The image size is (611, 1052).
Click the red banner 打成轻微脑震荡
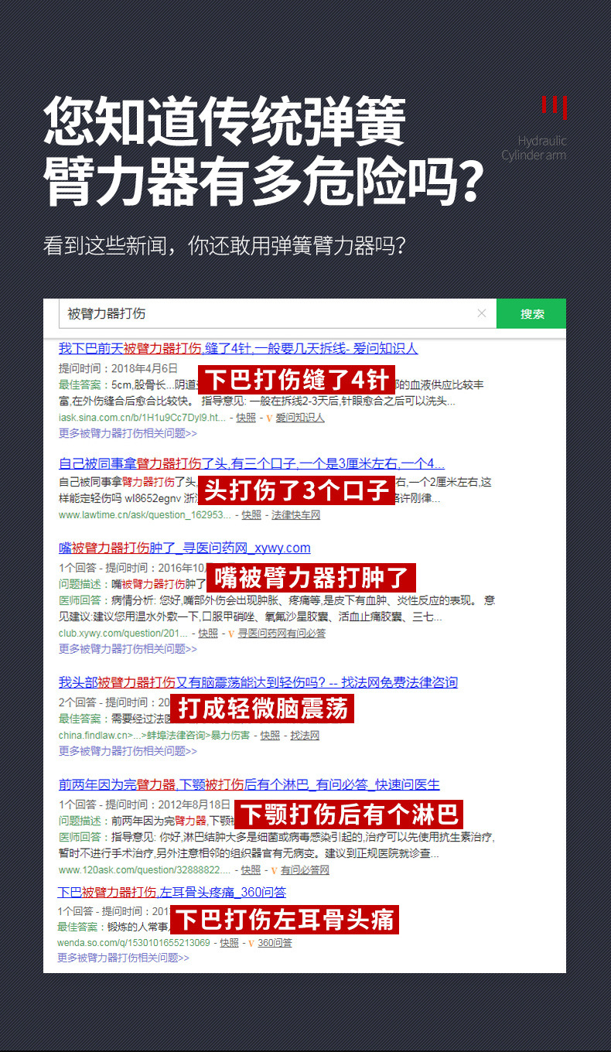coord(262,709)
